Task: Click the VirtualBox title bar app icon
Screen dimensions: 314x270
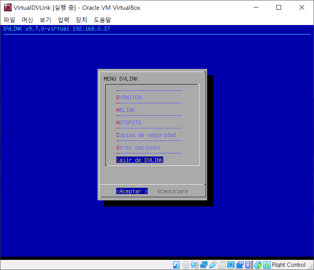Action: 8,7
